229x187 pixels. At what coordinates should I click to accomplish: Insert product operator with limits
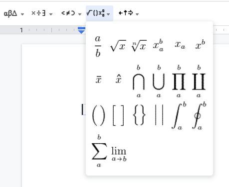[179, 81]
